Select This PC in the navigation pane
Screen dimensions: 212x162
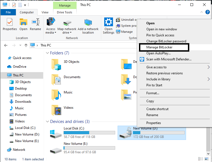click(22, 75)
